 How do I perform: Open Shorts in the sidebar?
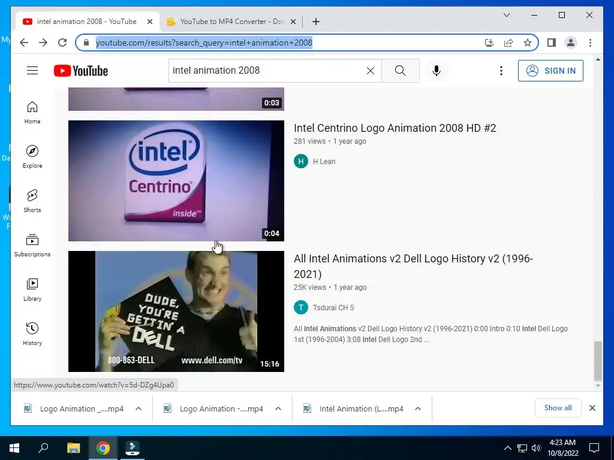coord(32,201)
